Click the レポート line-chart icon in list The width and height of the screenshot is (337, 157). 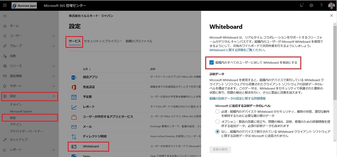(x=74, y=107)
